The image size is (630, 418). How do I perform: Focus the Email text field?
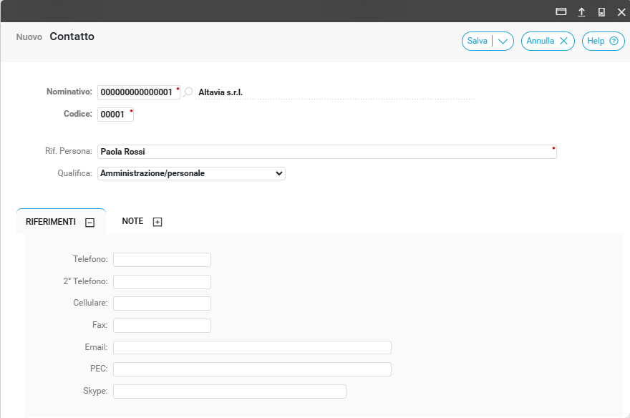[x=252, y=348]
